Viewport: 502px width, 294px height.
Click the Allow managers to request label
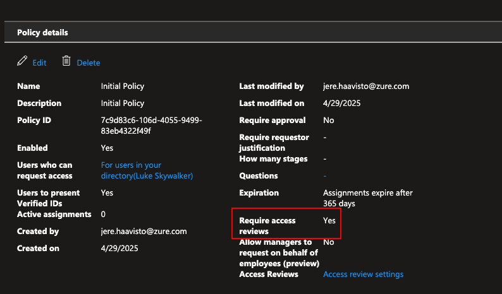[x=279, y=253]
